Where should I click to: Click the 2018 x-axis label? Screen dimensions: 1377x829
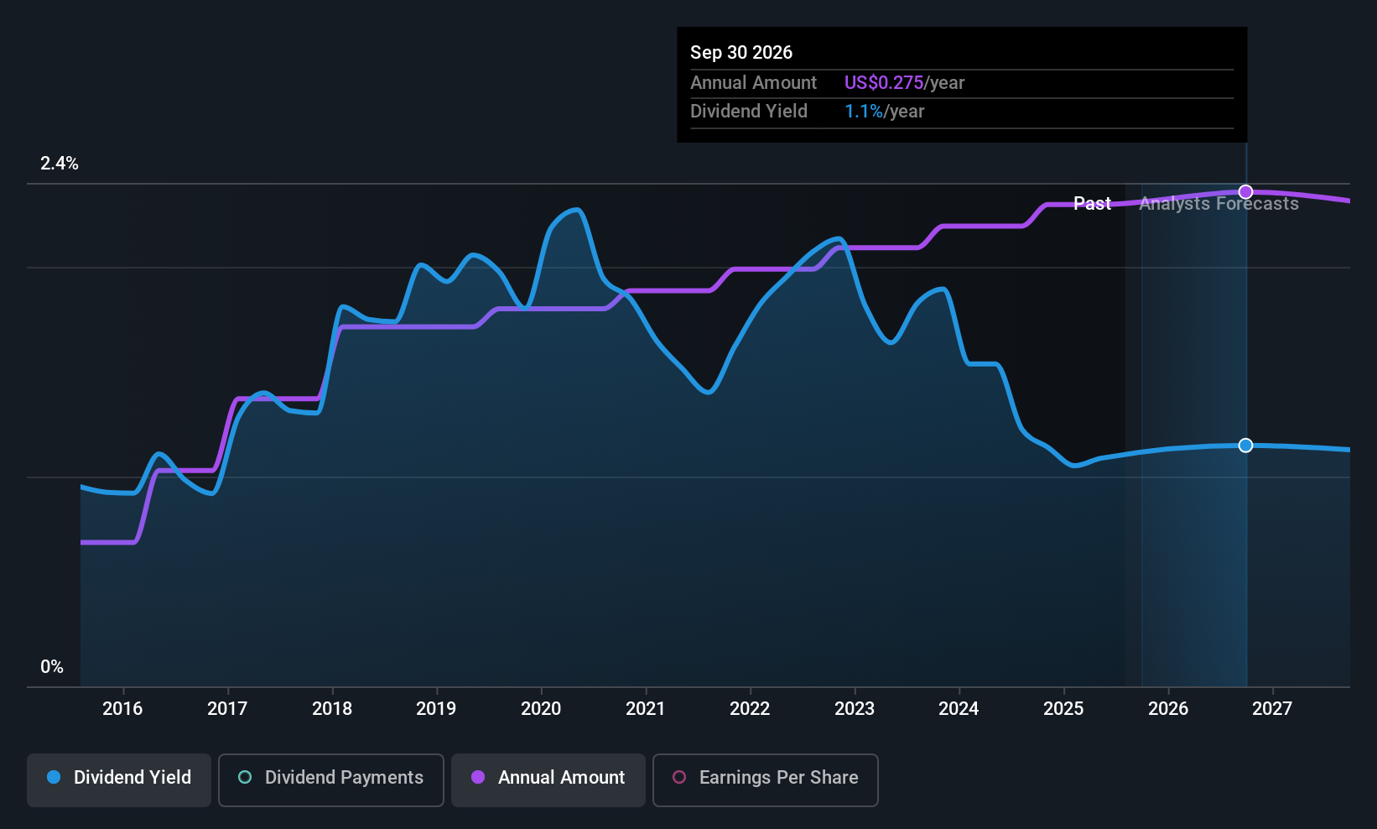pos(332,709)
